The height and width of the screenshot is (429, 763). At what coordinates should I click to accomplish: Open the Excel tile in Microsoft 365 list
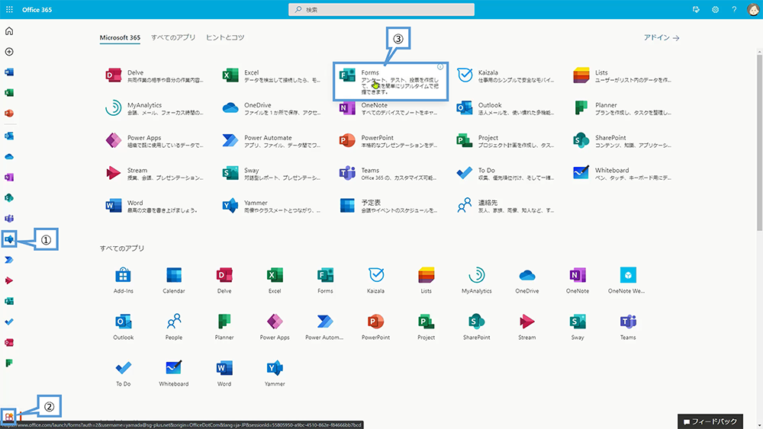pos(271,75)
